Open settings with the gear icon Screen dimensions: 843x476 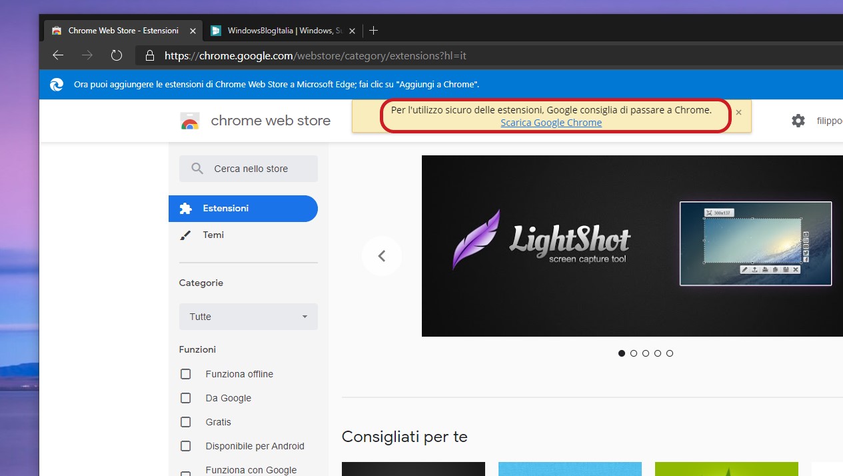798,121
